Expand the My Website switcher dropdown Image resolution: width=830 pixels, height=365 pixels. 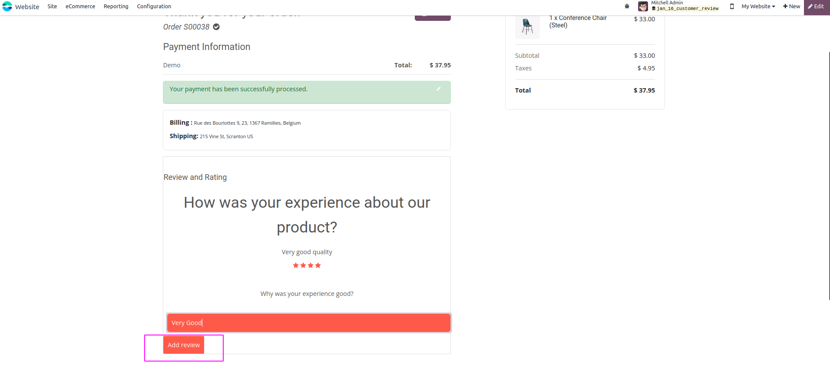pos(758,7)
